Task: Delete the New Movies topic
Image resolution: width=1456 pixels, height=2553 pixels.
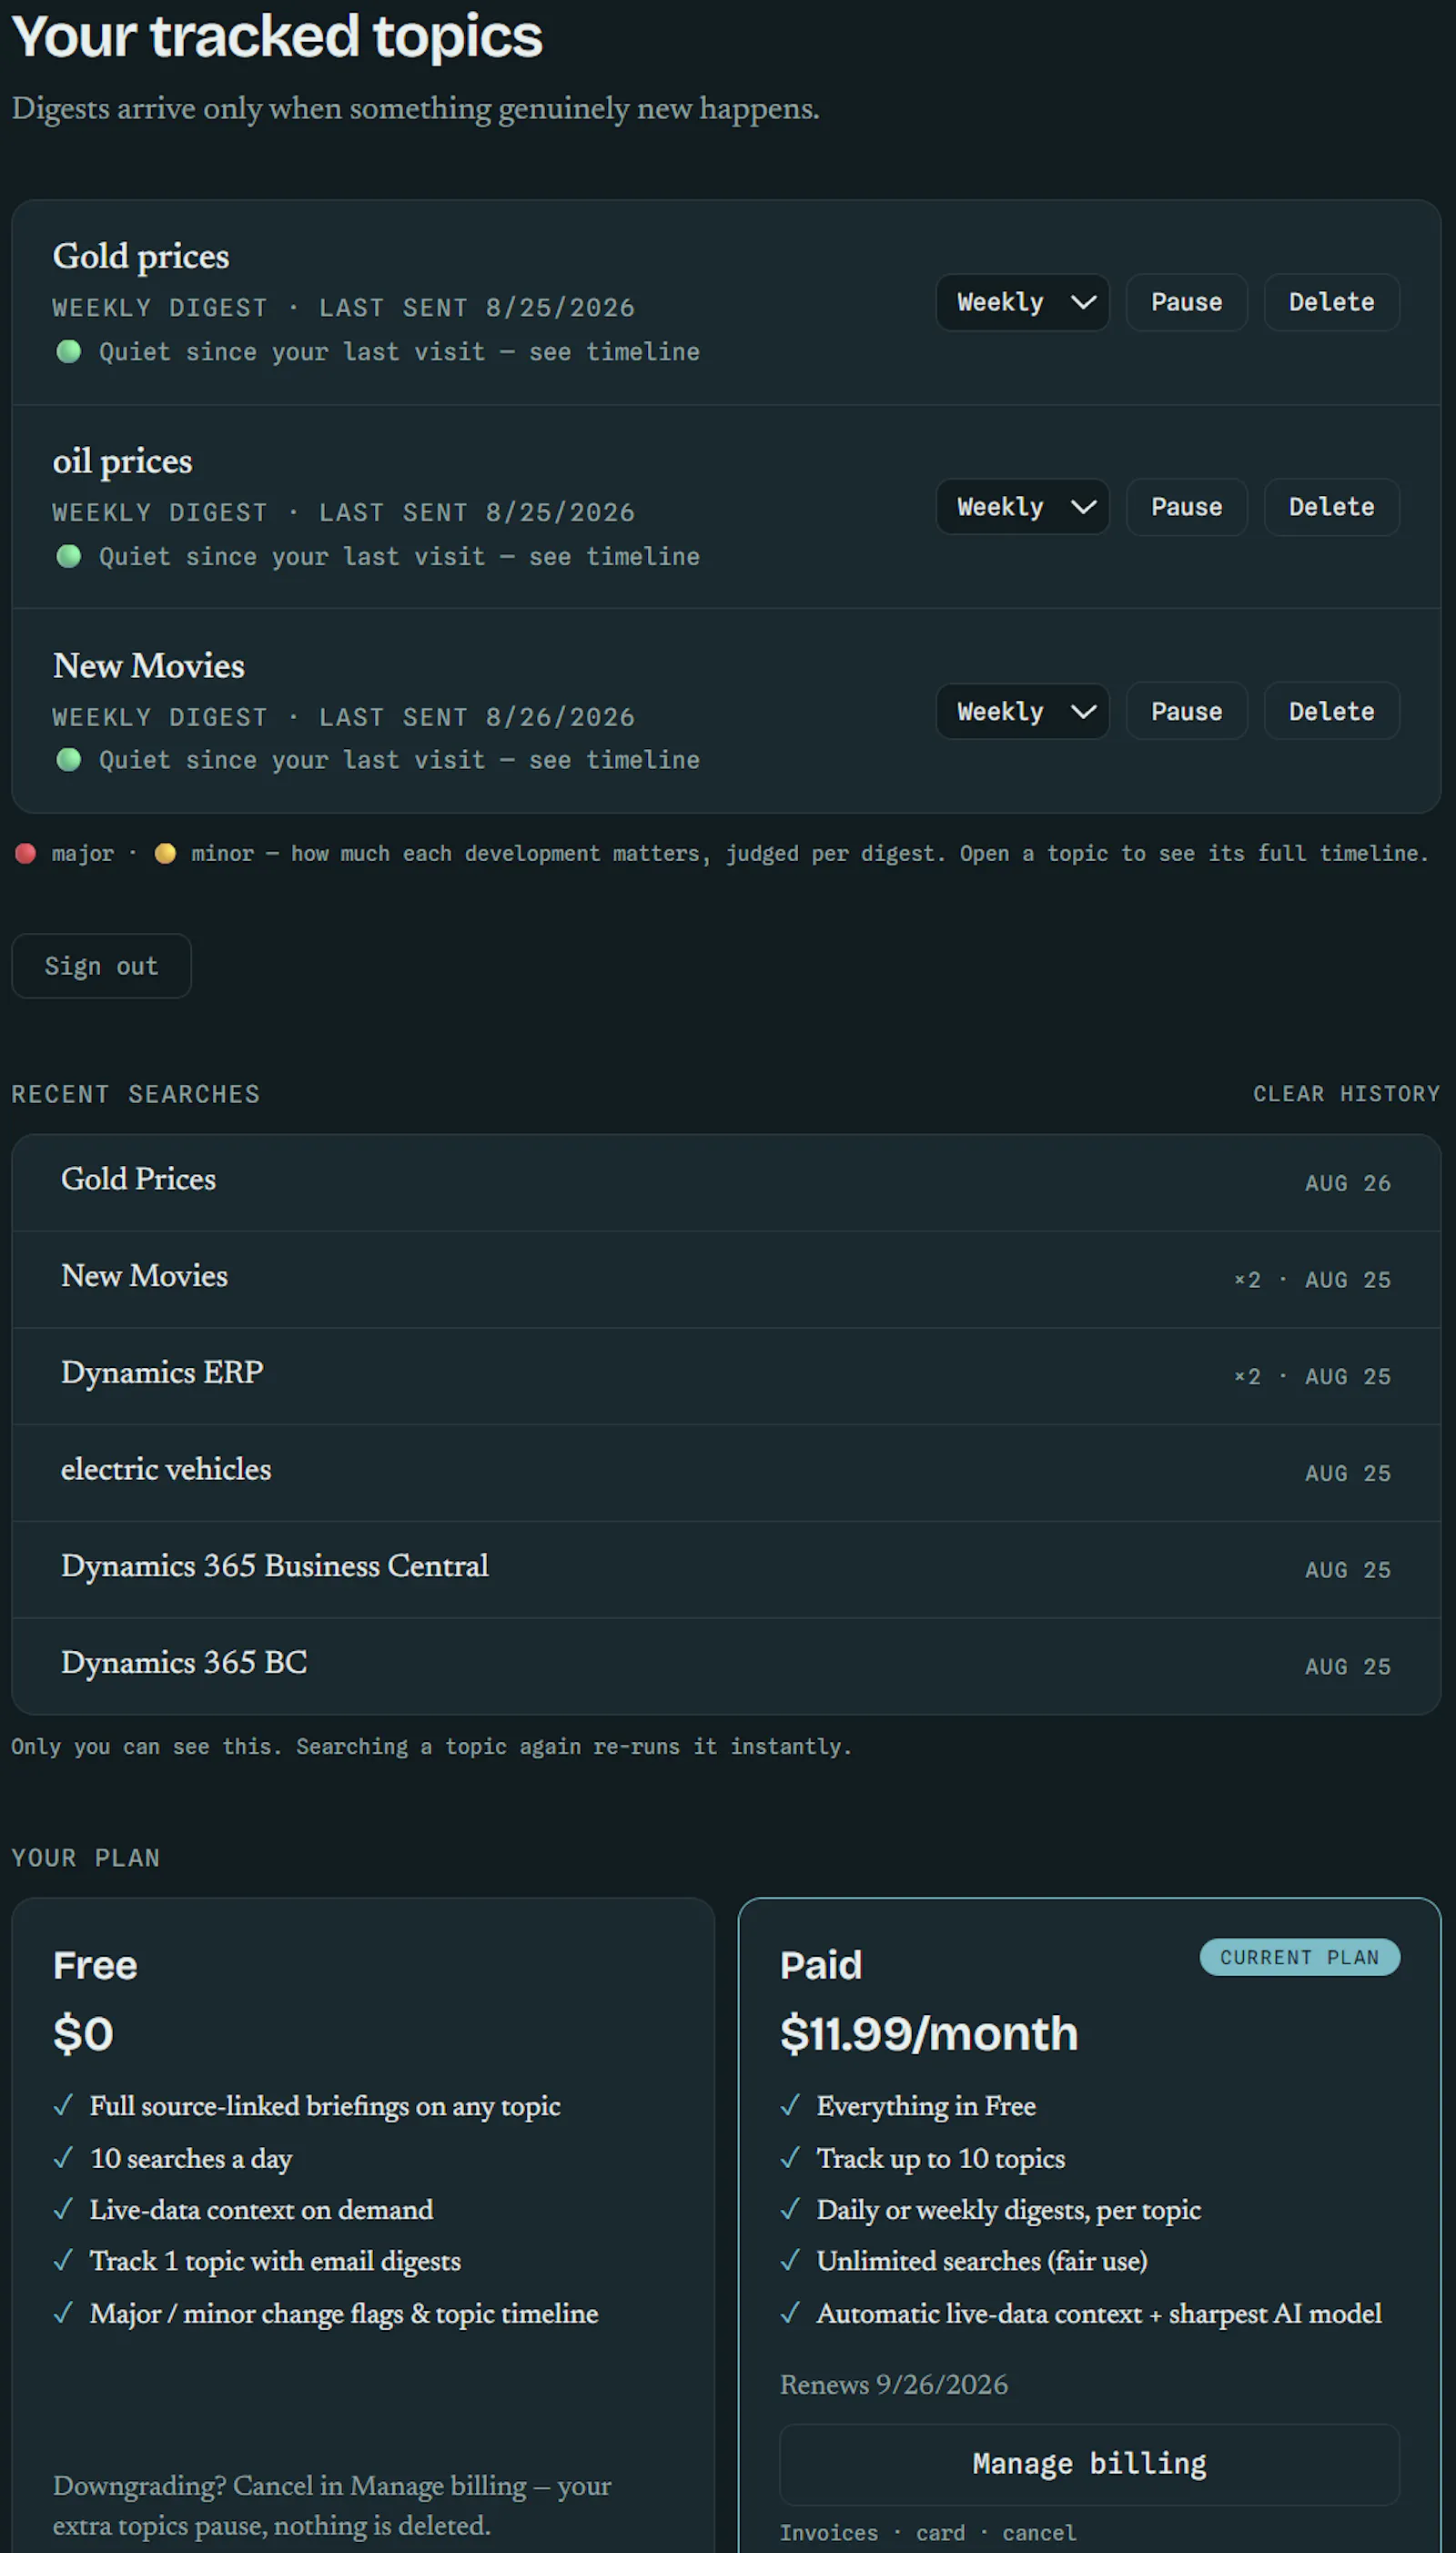Action: 1331,711
